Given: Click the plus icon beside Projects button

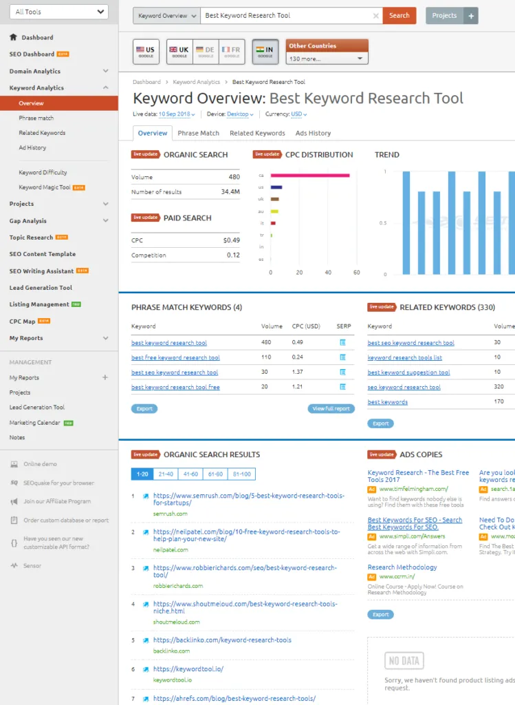Looking at the screenshot, I should pyautogui.click(x=471, y=16).
